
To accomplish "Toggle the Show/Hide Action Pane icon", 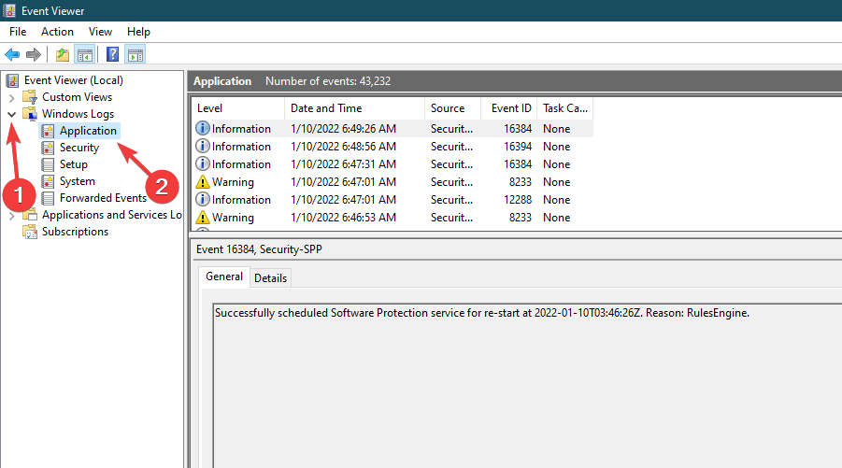I will coord(136,54).
